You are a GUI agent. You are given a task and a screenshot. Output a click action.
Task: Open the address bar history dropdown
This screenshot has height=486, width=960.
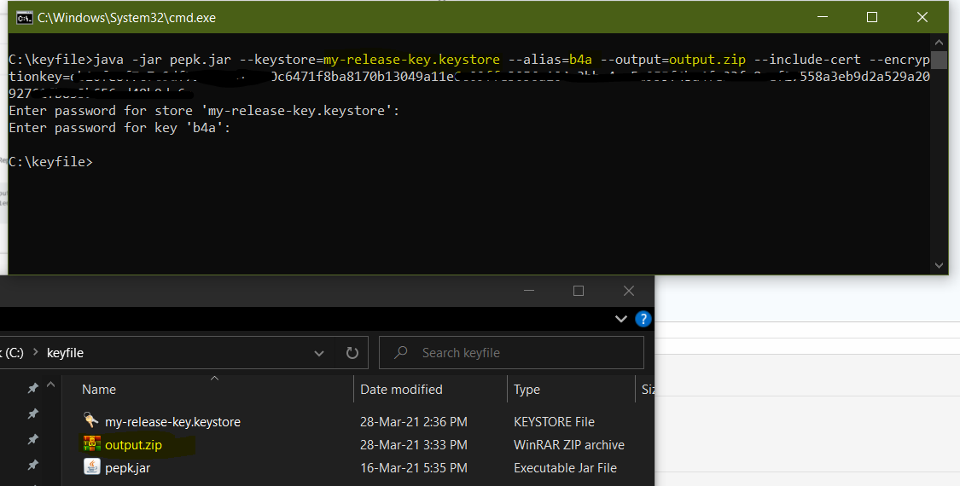(x=319, y=353)
